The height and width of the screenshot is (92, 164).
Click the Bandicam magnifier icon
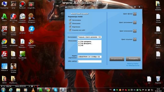tap(4, 86)
